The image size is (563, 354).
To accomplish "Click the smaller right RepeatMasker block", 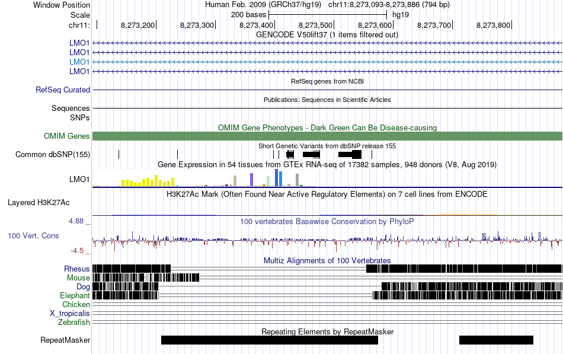I will click(x=496, y=340).
